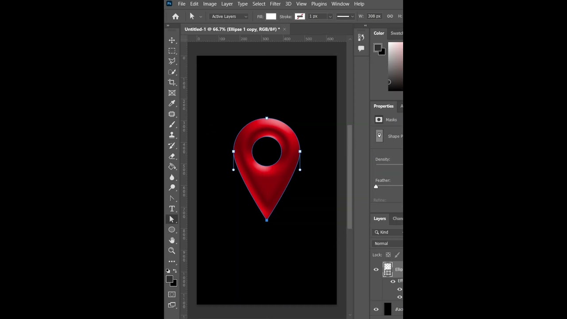567x319 pixels.
Task: Select the Rectangular Marquee tool
Action: 172,51
